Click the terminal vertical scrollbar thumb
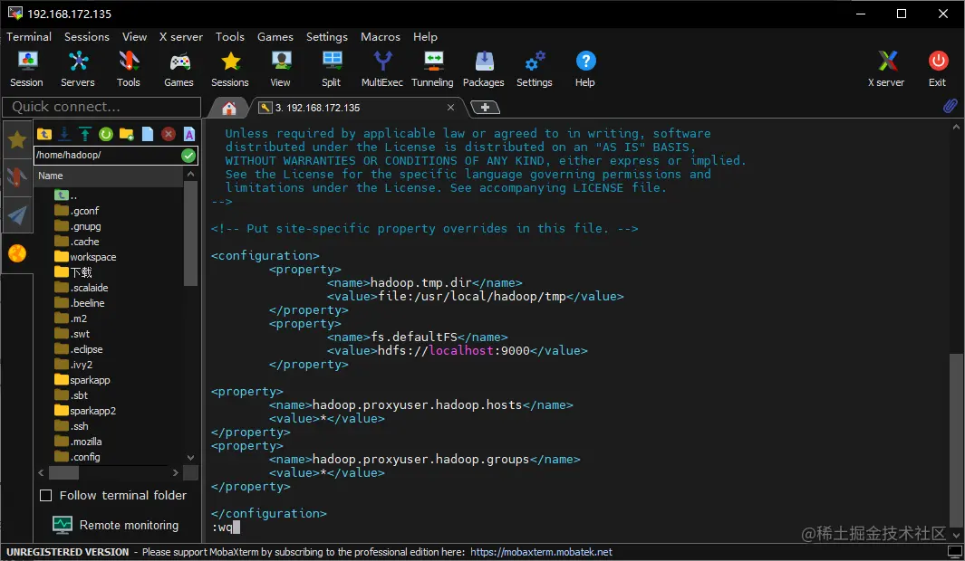 (x=955, y=440)
